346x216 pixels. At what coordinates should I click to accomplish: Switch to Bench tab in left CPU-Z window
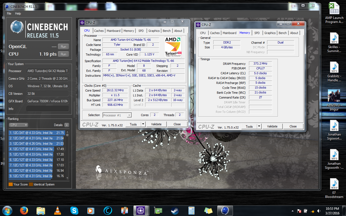pyautogui.click(x=167, y=31)
